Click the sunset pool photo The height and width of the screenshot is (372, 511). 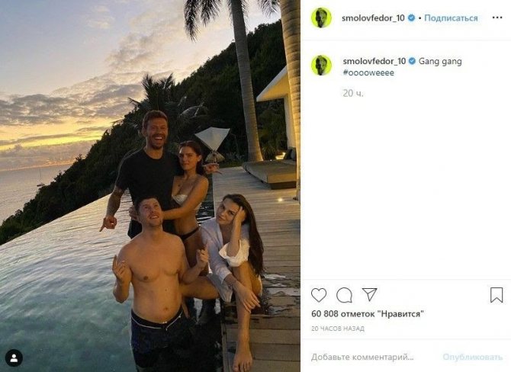click(150, 186)
